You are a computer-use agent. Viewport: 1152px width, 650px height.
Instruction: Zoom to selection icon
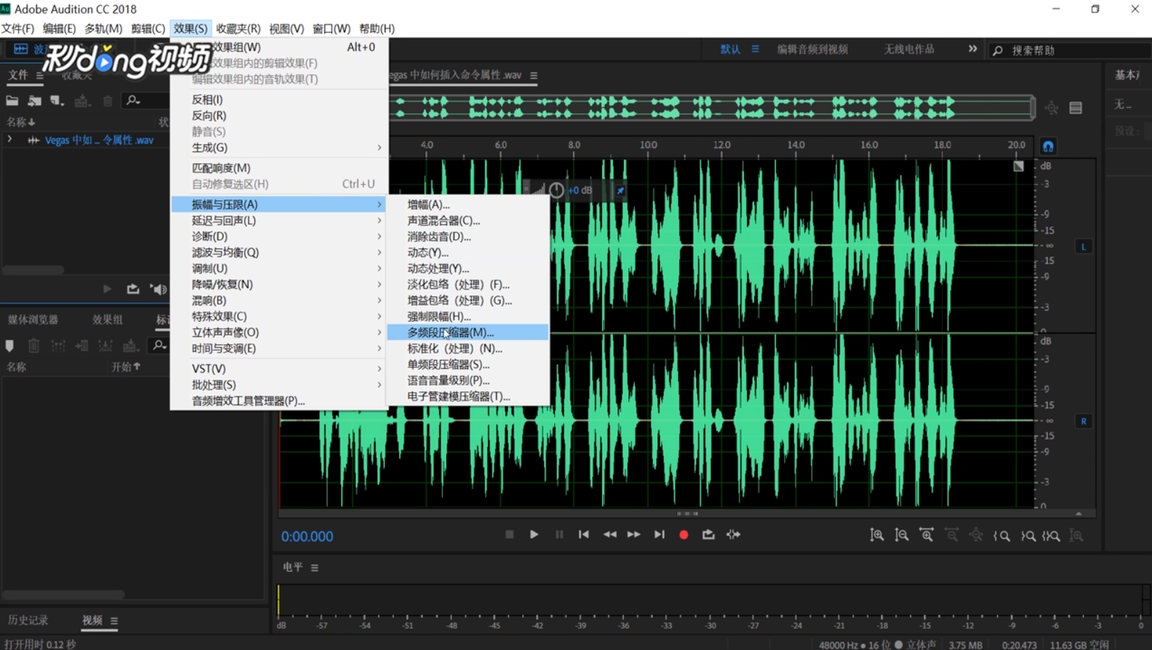click(1051, 536)
